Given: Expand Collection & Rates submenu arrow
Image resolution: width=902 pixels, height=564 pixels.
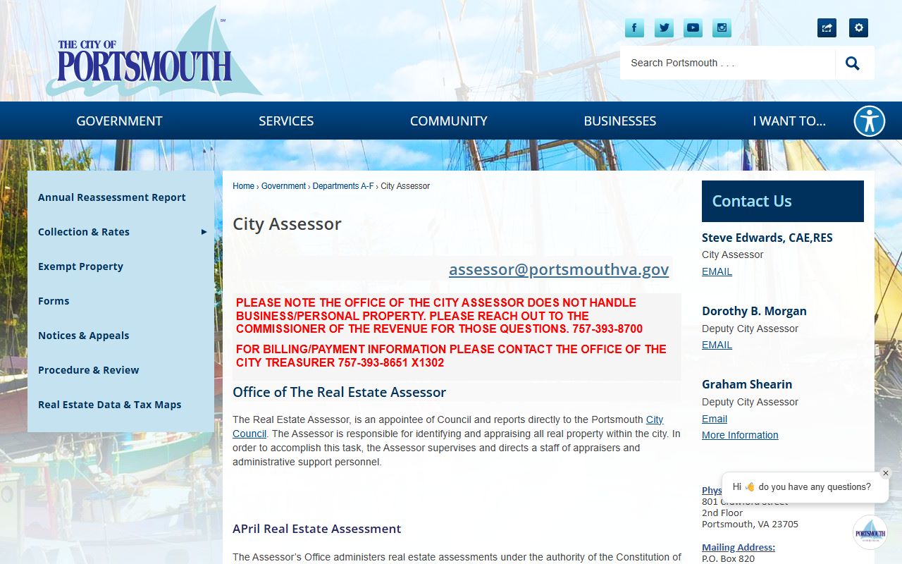Looking at the screenshot, I should (204, 232).
